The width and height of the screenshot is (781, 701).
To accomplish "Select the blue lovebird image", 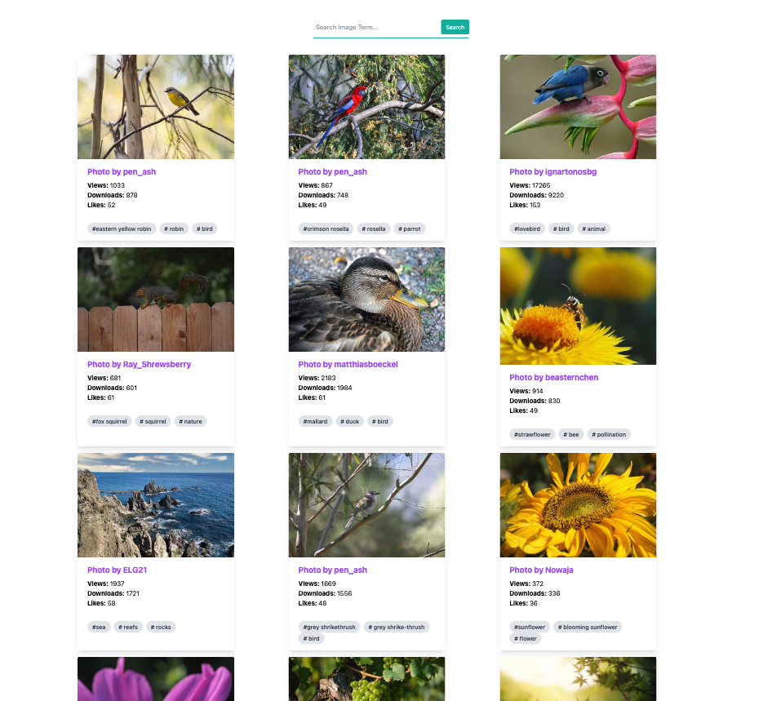I will point(578,107).
